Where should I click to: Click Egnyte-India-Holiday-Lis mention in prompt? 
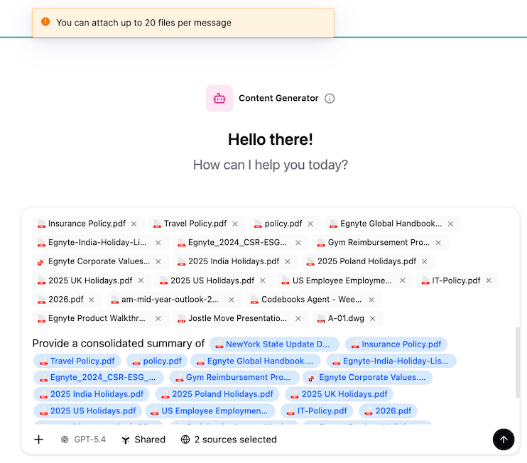(391, 361)
